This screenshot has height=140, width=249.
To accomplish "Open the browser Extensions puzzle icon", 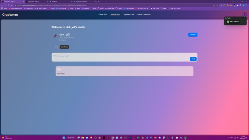I will (237, 5).
